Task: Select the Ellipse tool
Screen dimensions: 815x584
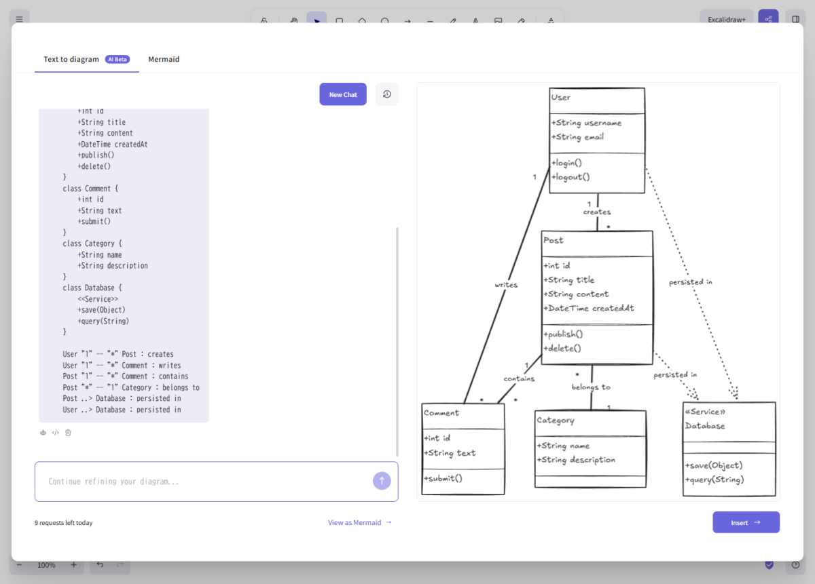Action: point(385,21)
